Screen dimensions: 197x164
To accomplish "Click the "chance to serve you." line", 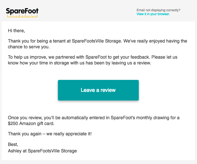I will pos(29,47).
